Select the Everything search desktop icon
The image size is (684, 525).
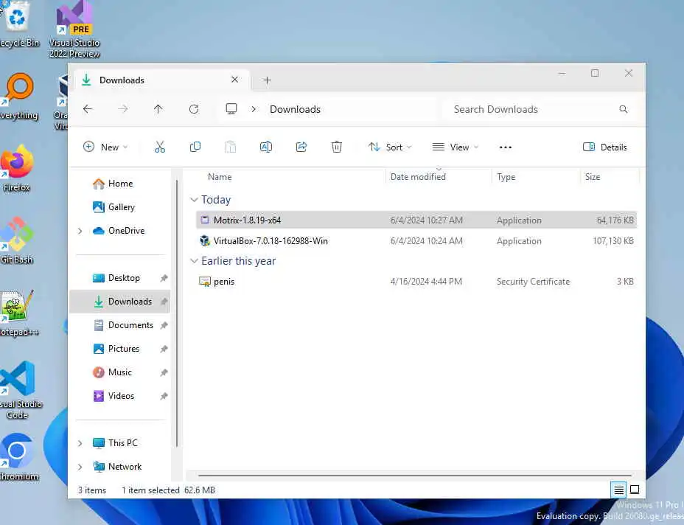click(x=18, y=97)
